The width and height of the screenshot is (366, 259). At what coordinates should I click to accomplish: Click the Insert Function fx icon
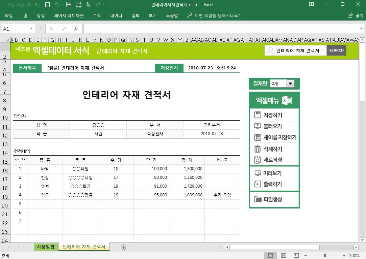76,29
